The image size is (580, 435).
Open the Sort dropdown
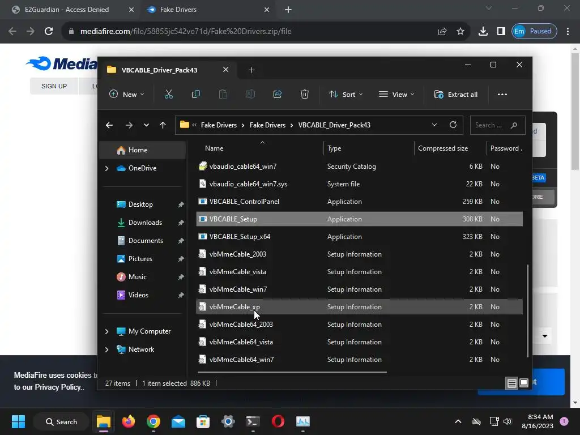click(346, 95)
